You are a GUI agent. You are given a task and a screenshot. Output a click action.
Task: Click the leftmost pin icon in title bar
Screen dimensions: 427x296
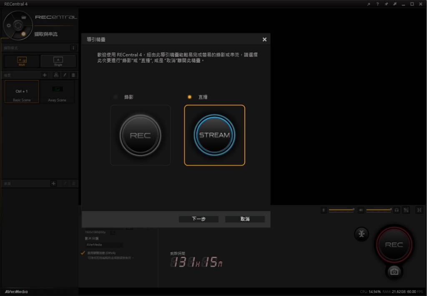point(369,4)
